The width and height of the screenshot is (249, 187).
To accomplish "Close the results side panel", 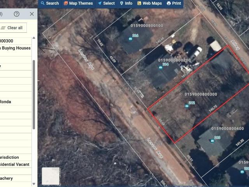I will click(x=32, y=14).
